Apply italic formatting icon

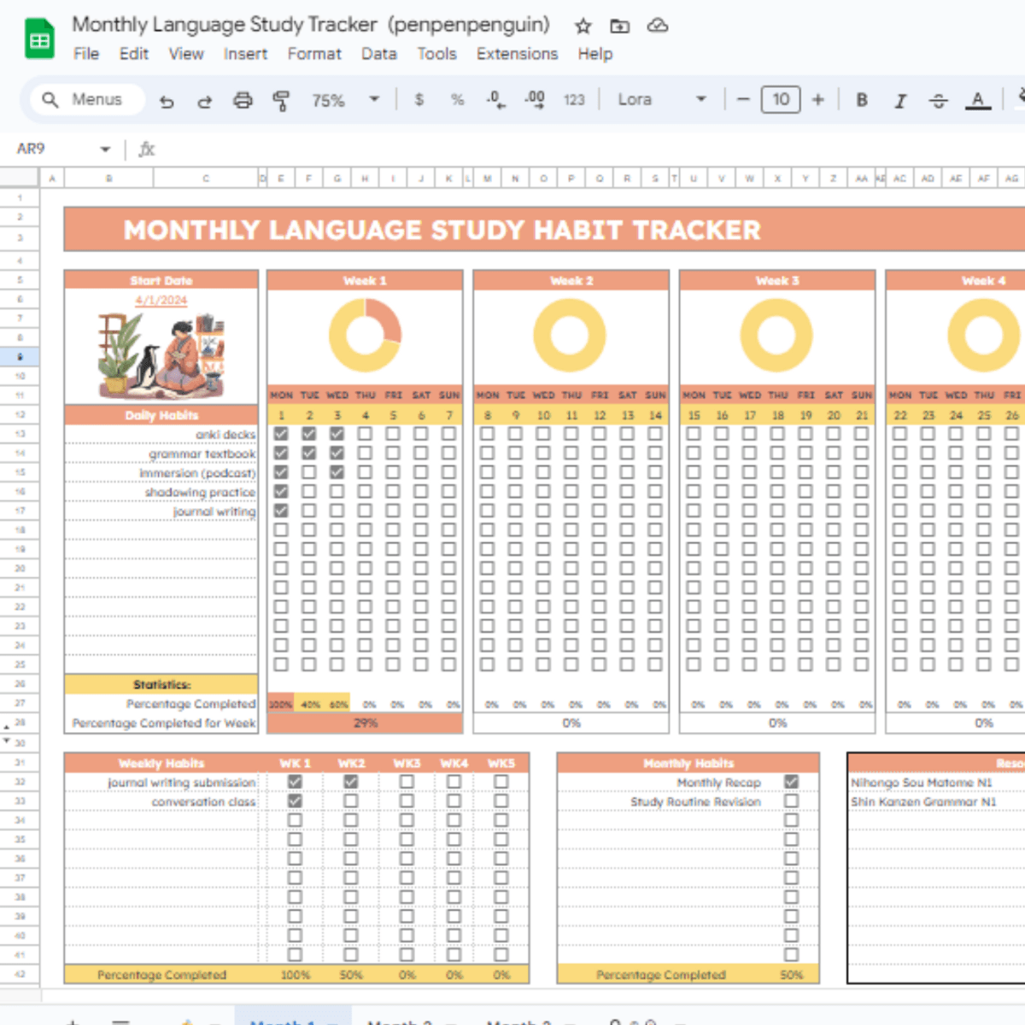tap(899, 101)
